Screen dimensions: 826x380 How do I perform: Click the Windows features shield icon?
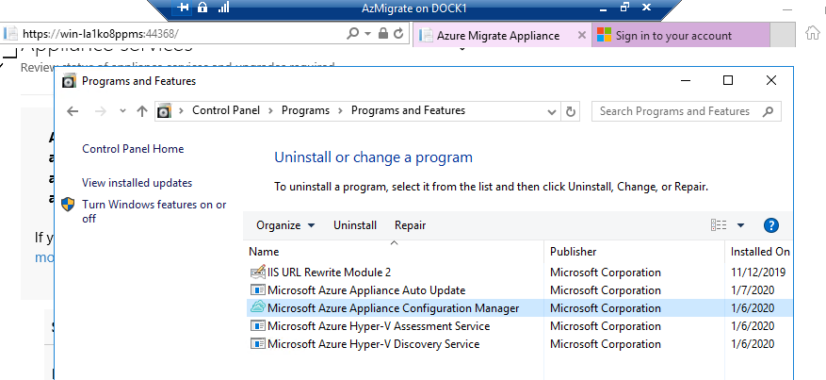click(68, 205)
